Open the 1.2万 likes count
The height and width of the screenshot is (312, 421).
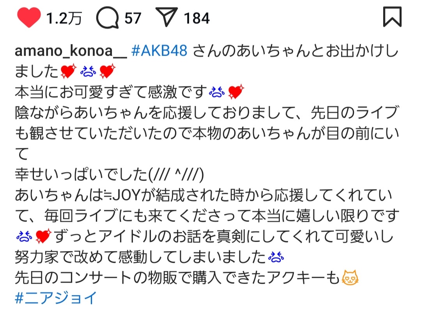click(x=64, y=19)
